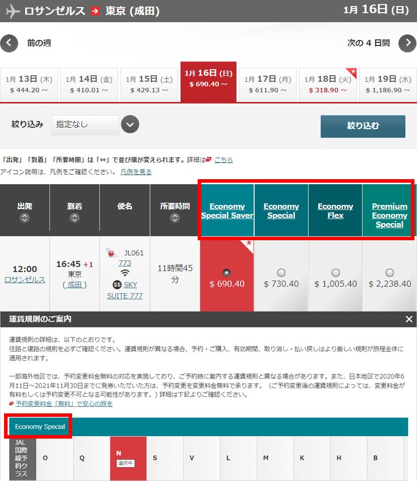The width and height of the screenshot is (417, 481).
Task: Open 予約変更料金「無料」で安心の旅を link
Action: [64, 404]
